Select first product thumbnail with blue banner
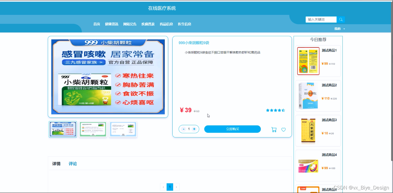Image resolution: width=393 pixels, height=193 pixels. click(63, 129)
